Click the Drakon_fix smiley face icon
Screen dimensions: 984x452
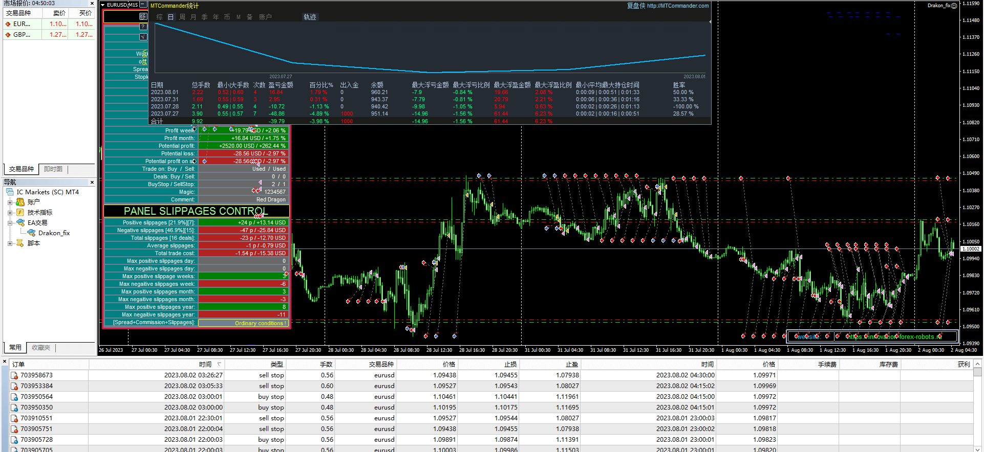pyautogui.click(x=954, y=6)
